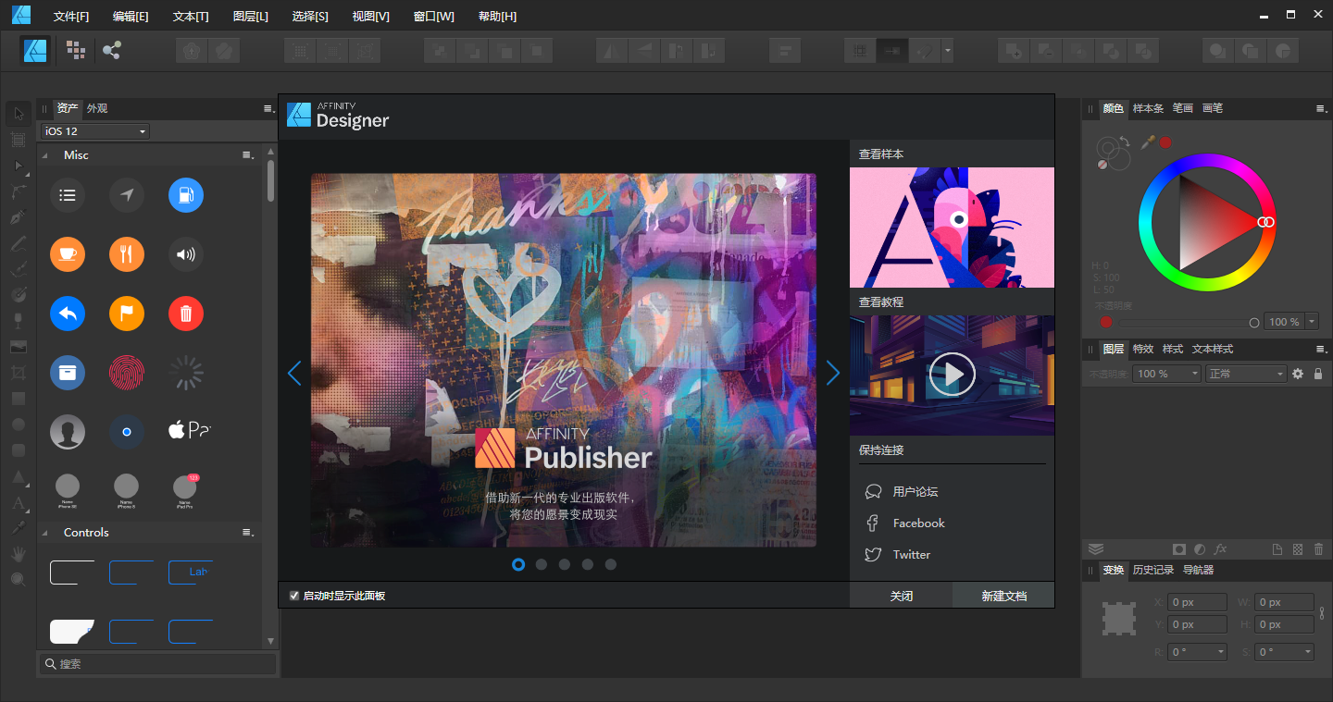Select the Zoom magnifier tool
This screenshot has width=1333, height=702.
click(19, 579)
